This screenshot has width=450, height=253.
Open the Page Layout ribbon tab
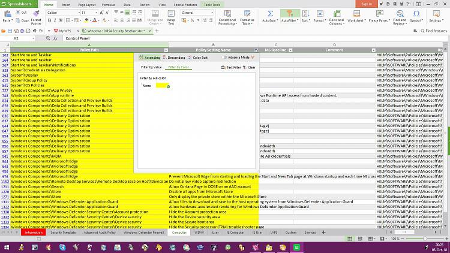point(86,5)
